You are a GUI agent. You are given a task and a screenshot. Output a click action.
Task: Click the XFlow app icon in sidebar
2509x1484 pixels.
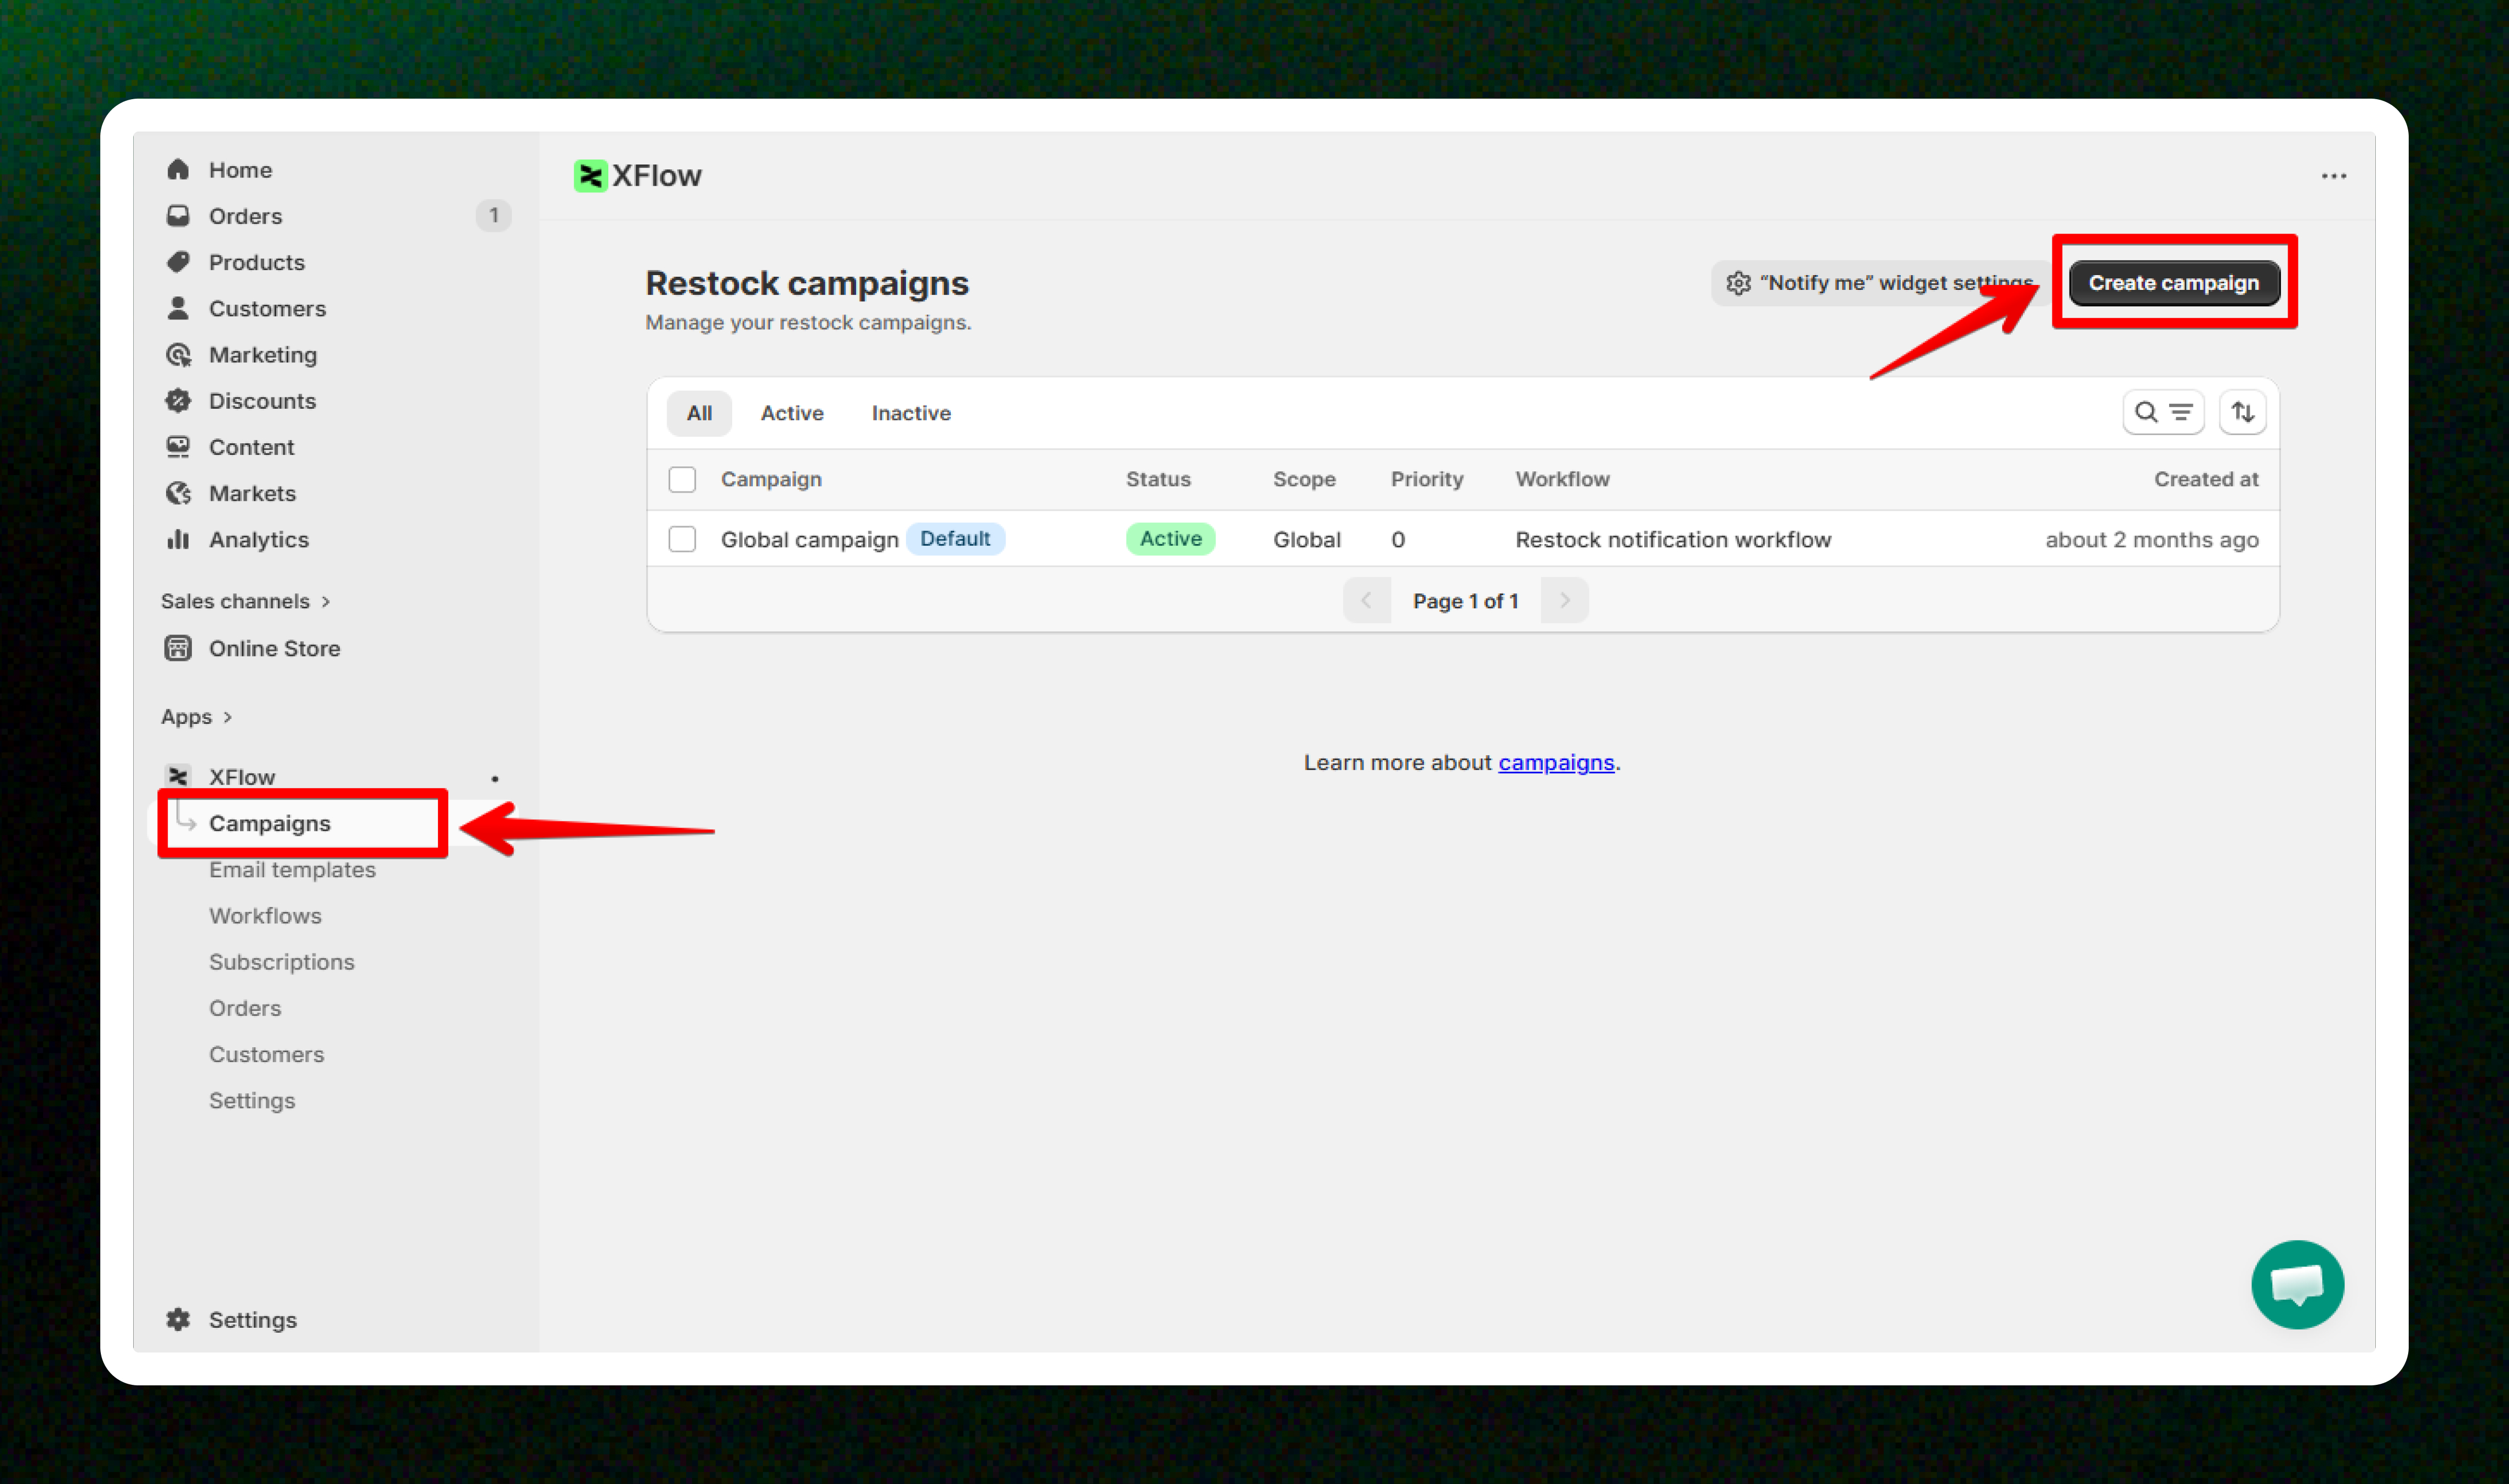(x=178, y=776)
